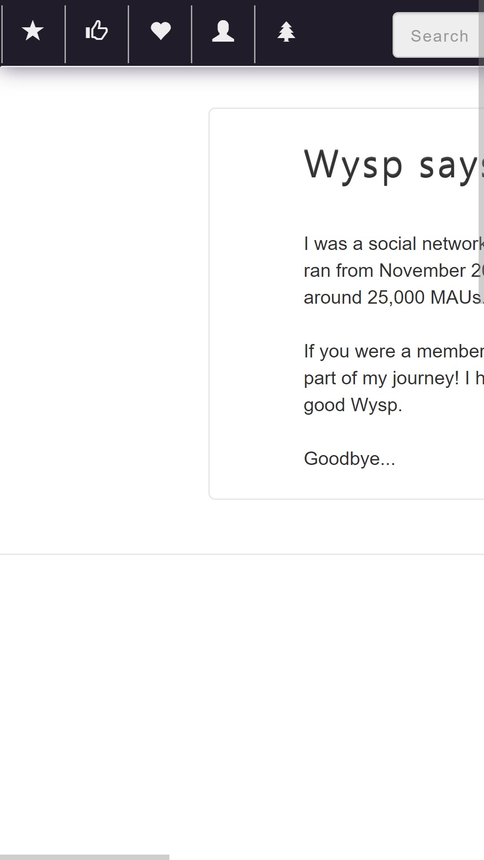Open the user profile silhouette icon
This screenshot has width=484, height=860.
coord(223,32)
